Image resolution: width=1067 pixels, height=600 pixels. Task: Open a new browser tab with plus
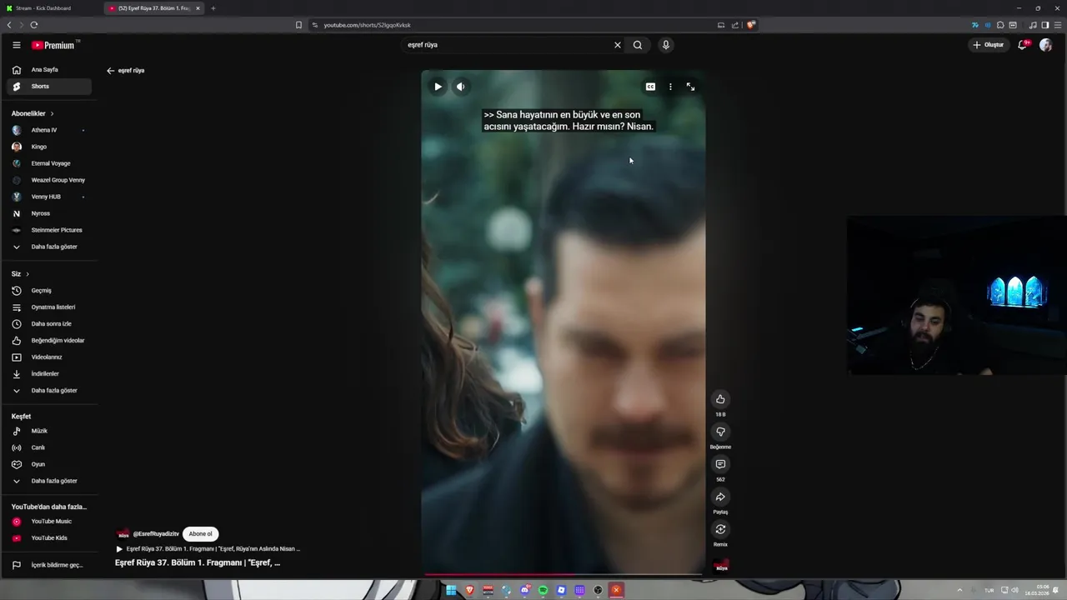click(213, 8)
